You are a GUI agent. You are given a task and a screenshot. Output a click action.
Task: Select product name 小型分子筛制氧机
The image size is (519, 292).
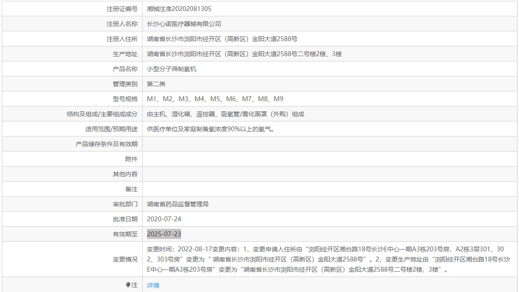[x=172, y=69]
